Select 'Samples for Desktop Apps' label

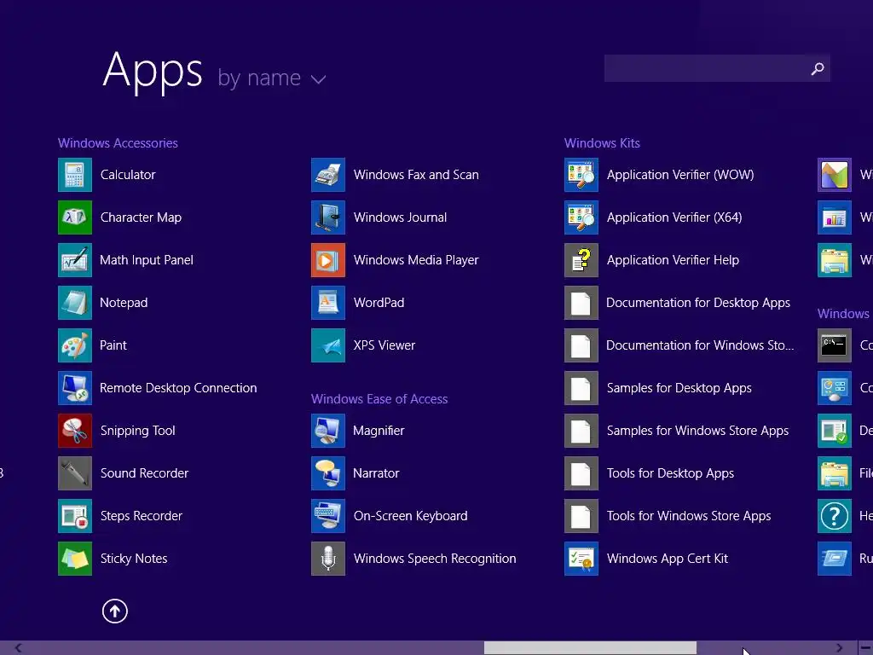(x=679, y=388)
